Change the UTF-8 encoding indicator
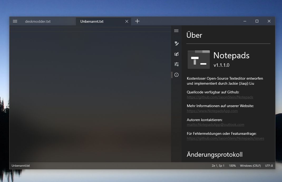Viewport: 282px width, 182px height. (269, 166)
